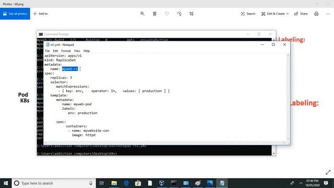Viewport: 334px width, 188px height.
Task: Open the Notepad Format menu
Action: (66, 51)
